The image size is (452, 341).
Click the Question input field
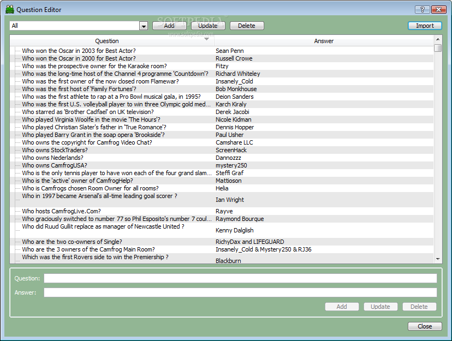(240, 278)
